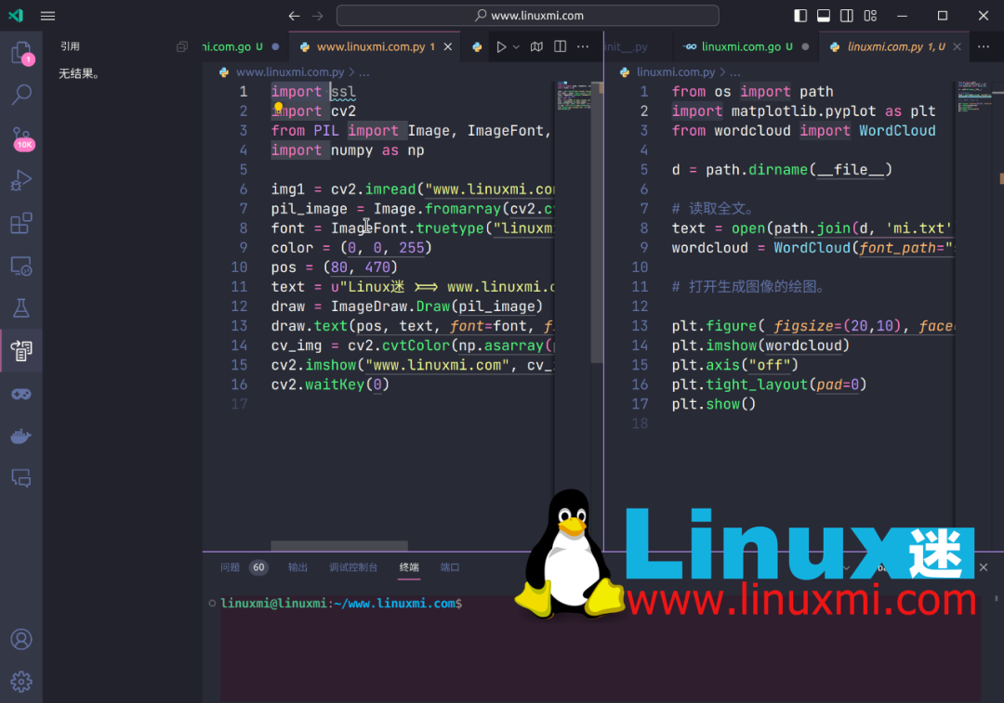Open the Explorer view in activity bar
This screenshot has width=1004, height=703.
[21, 52]
